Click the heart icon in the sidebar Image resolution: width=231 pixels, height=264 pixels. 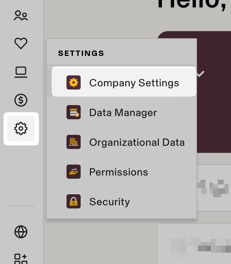pos(21,44)
